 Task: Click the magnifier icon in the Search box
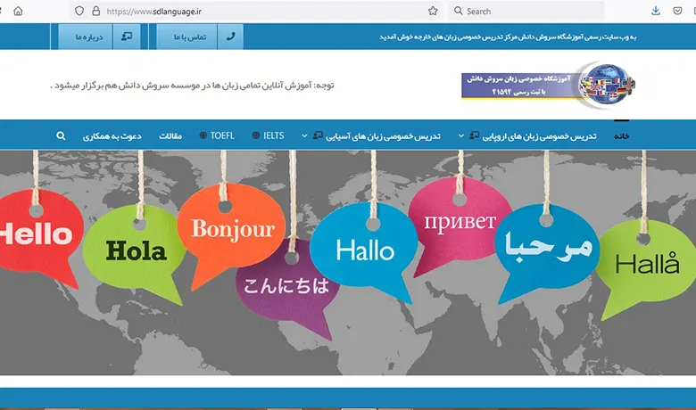459,11
